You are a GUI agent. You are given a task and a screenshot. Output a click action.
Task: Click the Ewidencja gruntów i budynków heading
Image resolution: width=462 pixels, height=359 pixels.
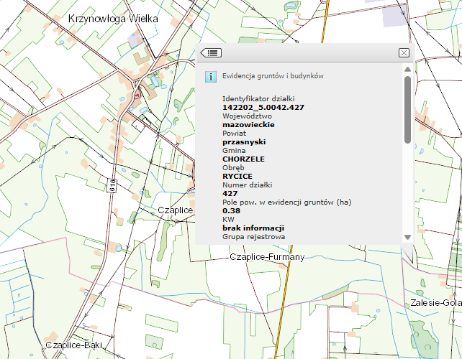point(272,75)
